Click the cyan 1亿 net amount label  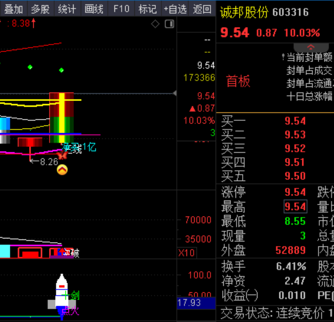click(x=89, y=147)
